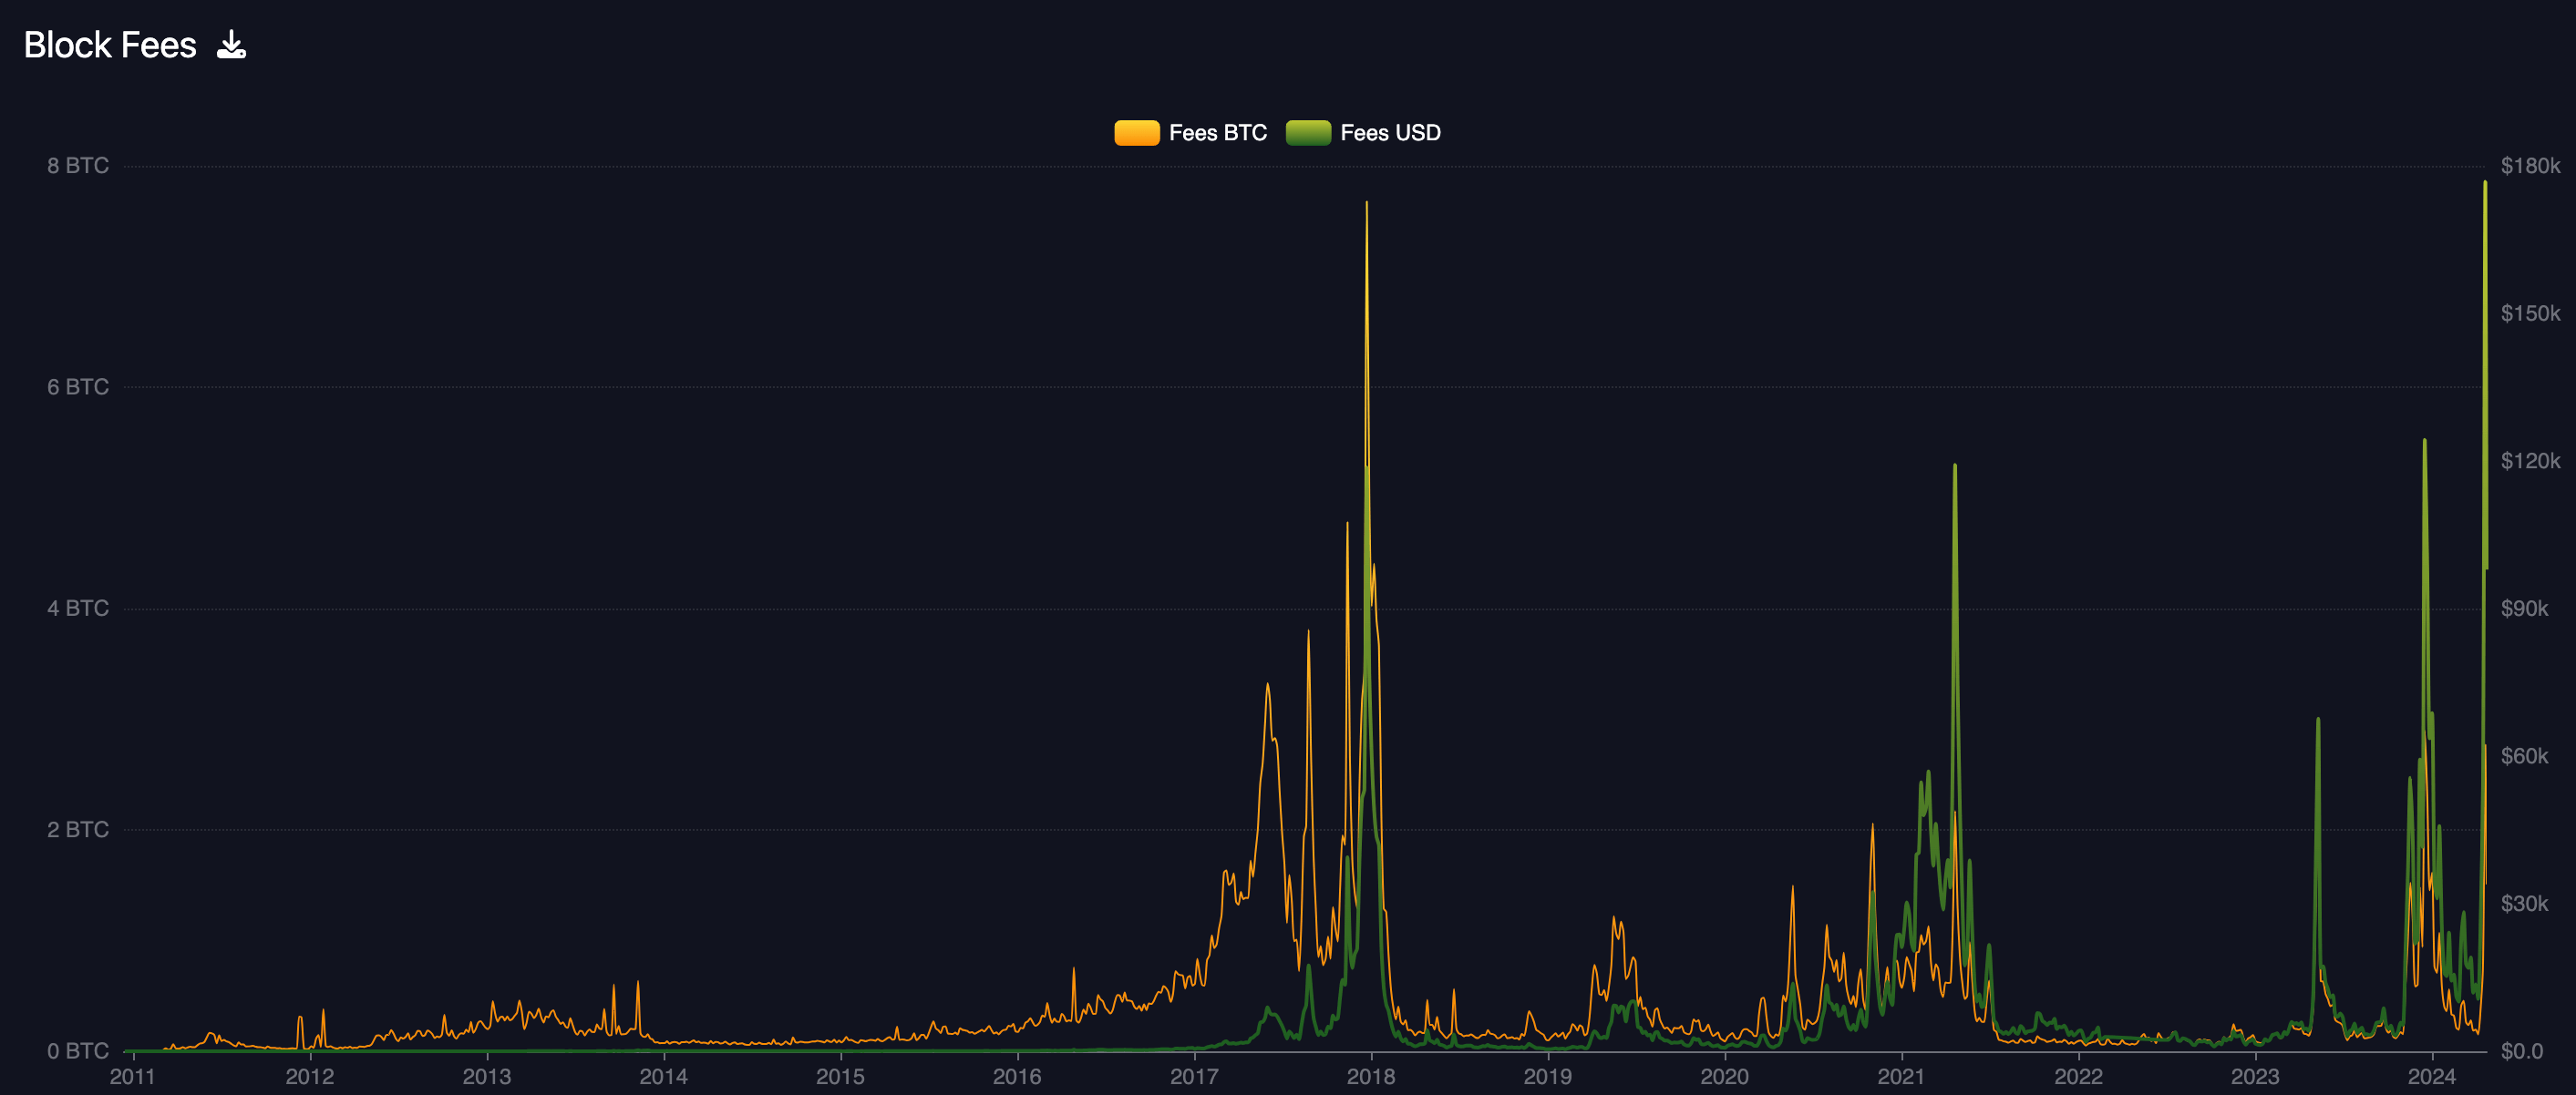Click the 2024 x-axis year label
The width and height of the screenshot is (2576, 1095).
tap(2431, 1076)
